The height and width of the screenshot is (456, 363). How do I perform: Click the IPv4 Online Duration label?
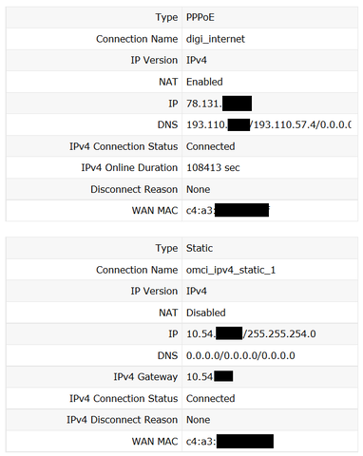point(129,167)
